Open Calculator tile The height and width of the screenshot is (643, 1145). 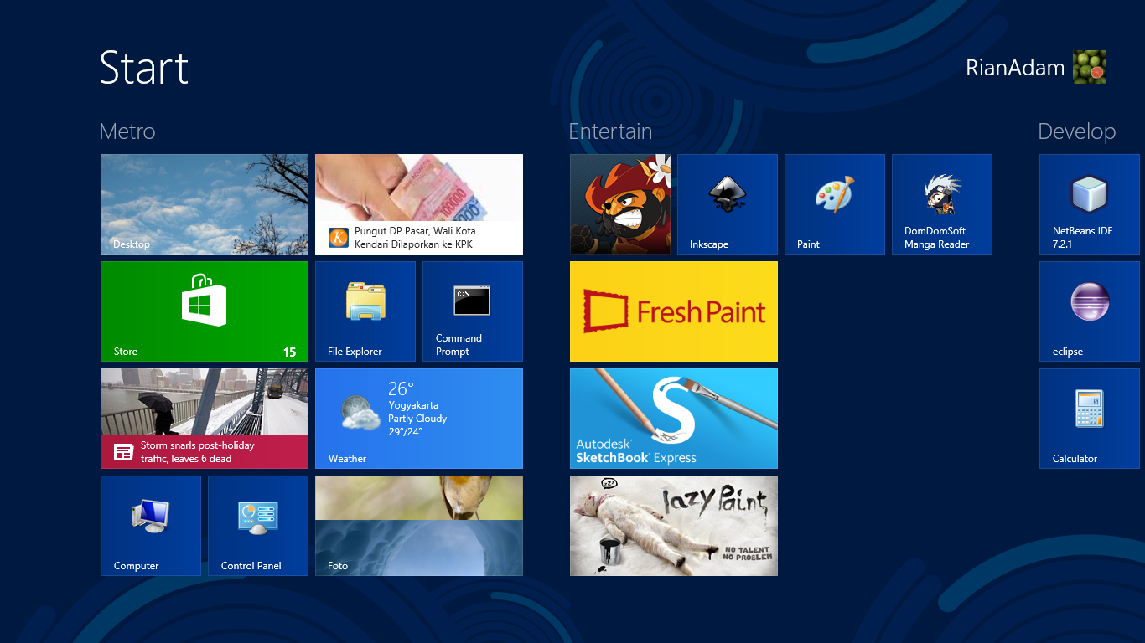tap(1090, 419)
